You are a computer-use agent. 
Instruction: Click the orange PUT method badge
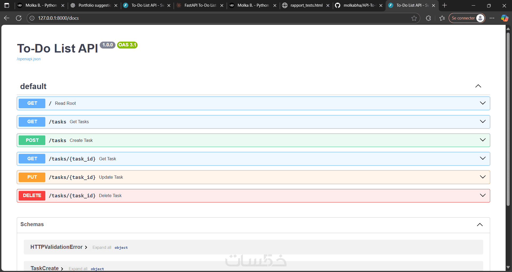click(x=32, y=177)
